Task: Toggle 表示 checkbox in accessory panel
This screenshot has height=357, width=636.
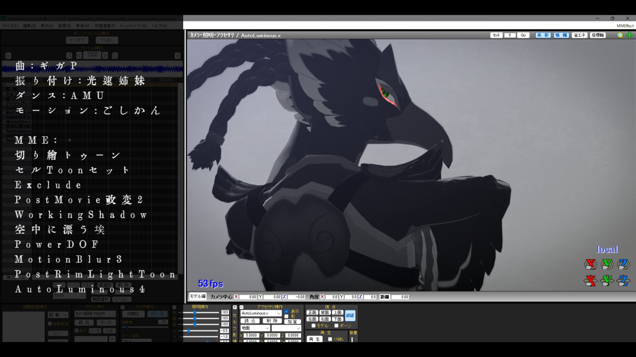Action: point(287,311)
